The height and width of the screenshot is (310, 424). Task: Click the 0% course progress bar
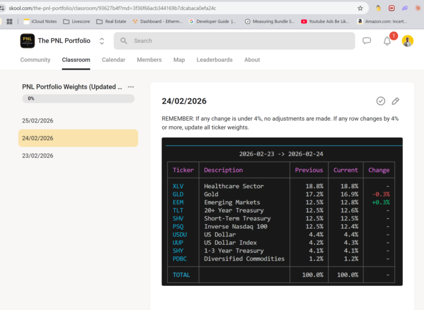[78, 99]
